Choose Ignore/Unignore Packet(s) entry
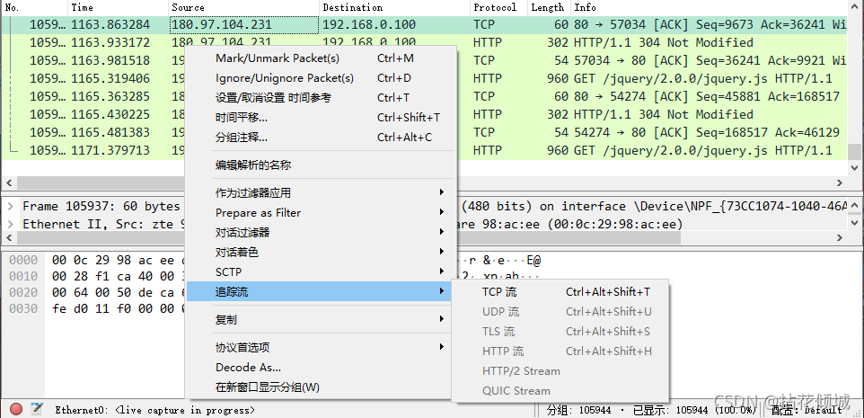Viewport: 864px width, 418px height. (321, 77)
